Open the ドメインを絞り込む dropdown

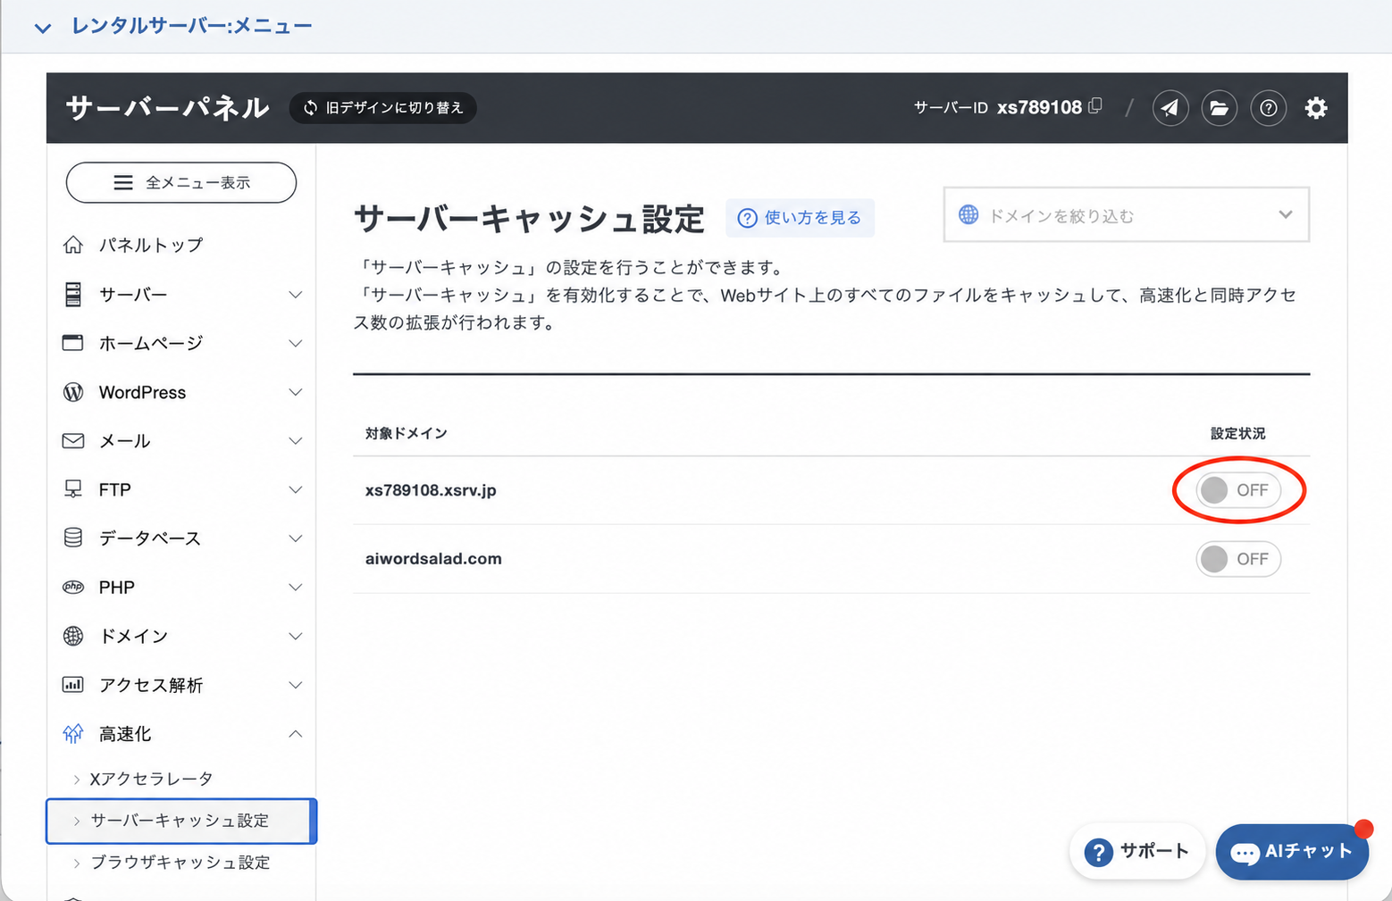(x=1127, y=214)
